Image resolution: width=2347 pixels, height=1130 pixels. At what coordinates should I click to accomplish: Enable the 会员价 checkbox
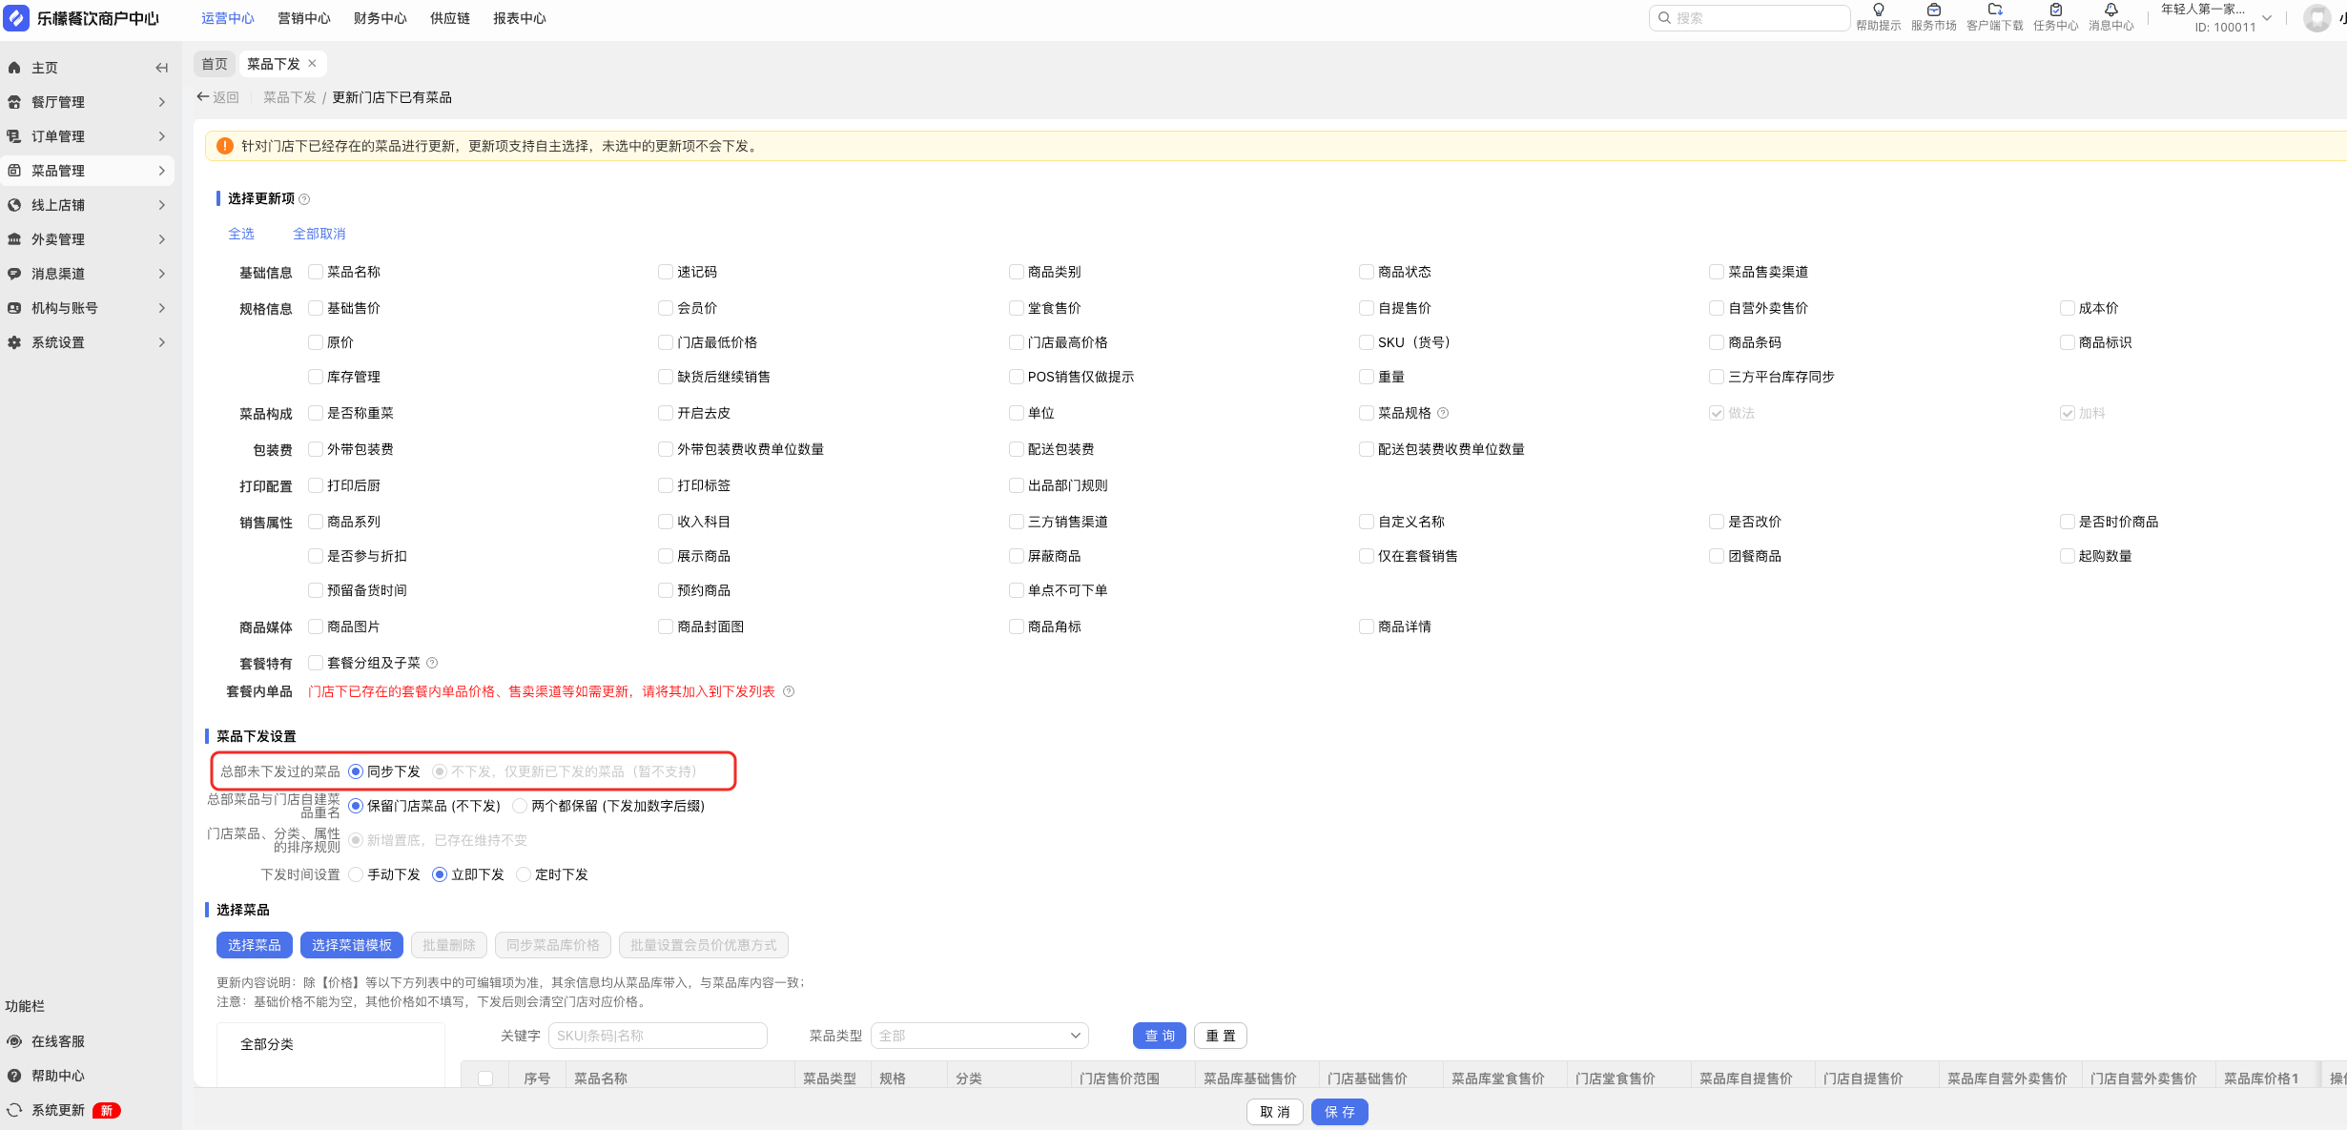(x=666, y=308)
